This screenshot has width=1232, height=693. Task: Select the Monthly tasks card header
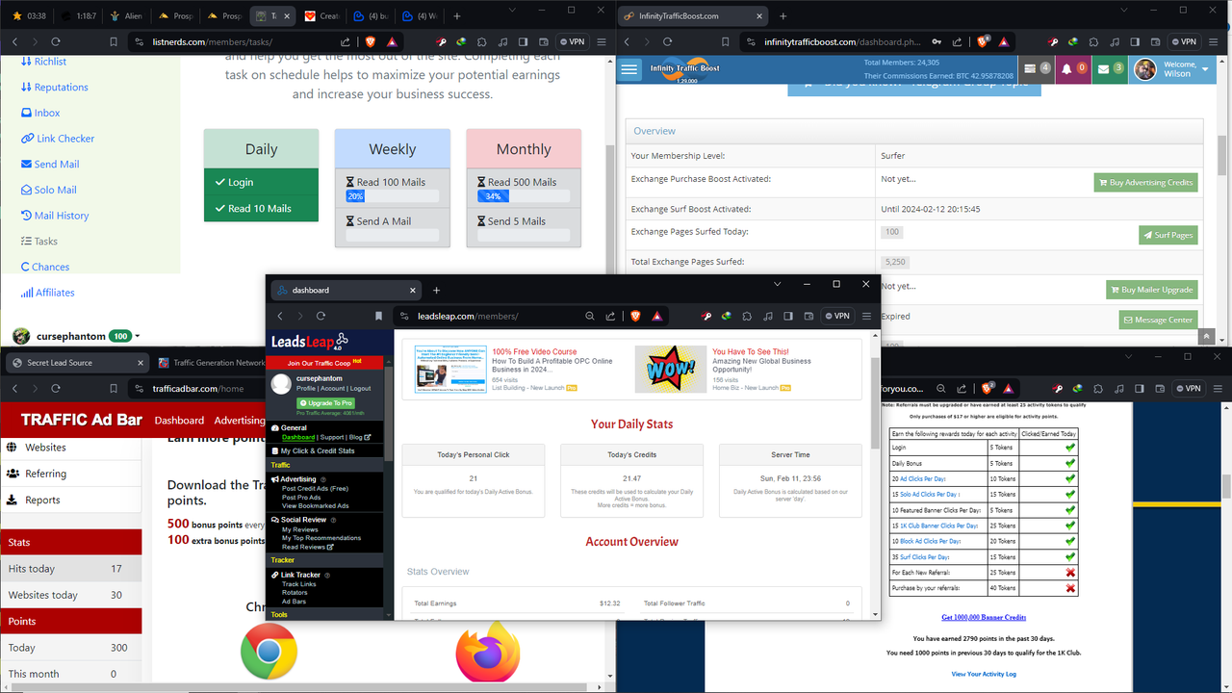click(524, 149)
